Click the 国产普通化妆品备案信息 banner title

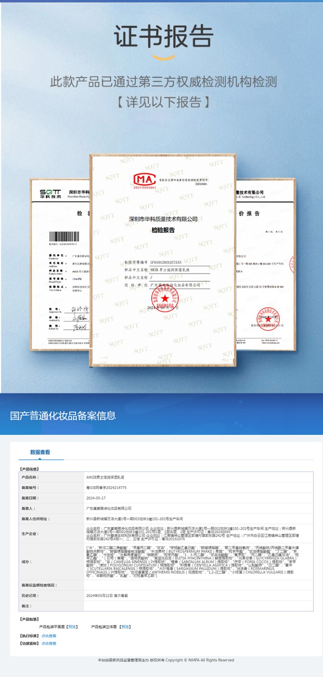63,416
